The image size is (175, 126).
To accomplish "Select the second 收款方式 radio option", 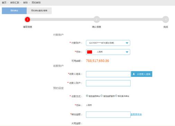I will [x=102, y=96].
